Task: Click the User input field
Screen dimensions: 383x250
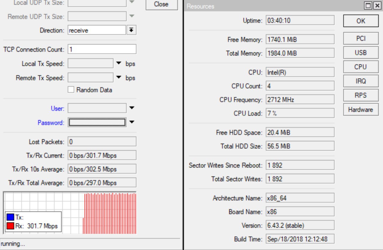Action: click(97, 108)
